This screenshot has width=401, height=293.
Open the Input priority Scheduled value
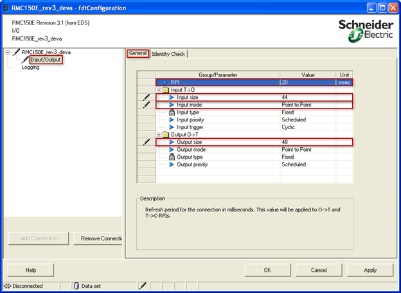coord(308,120)
